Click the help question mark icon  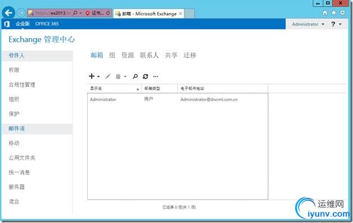coord(333,24)
